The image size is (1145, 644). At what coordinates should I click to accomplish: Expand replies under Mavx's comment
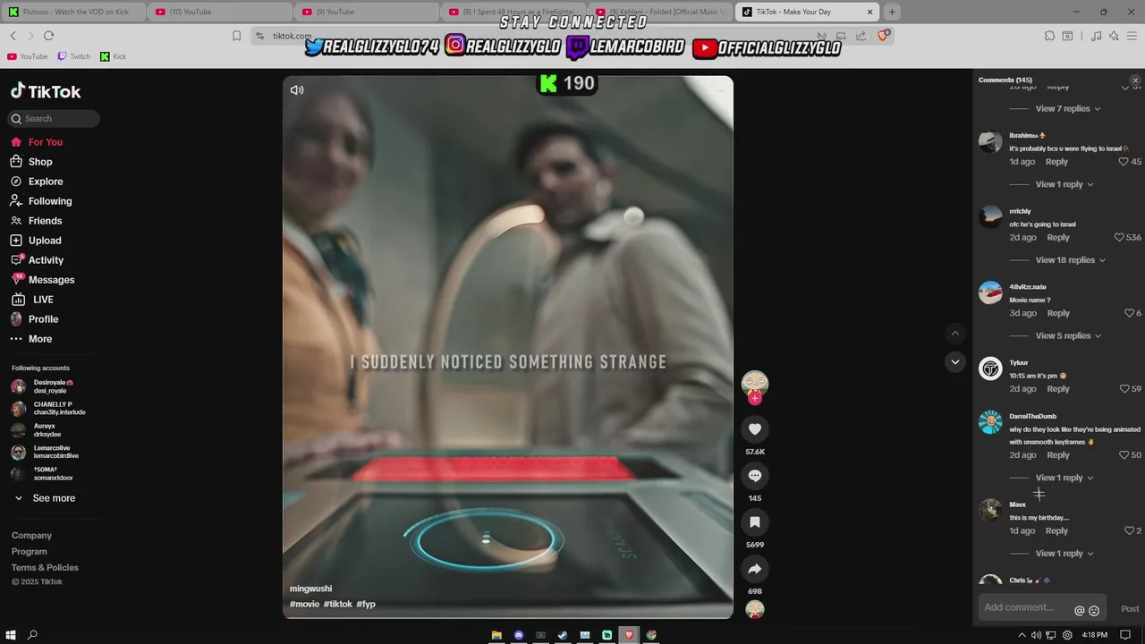[1064, 554]
